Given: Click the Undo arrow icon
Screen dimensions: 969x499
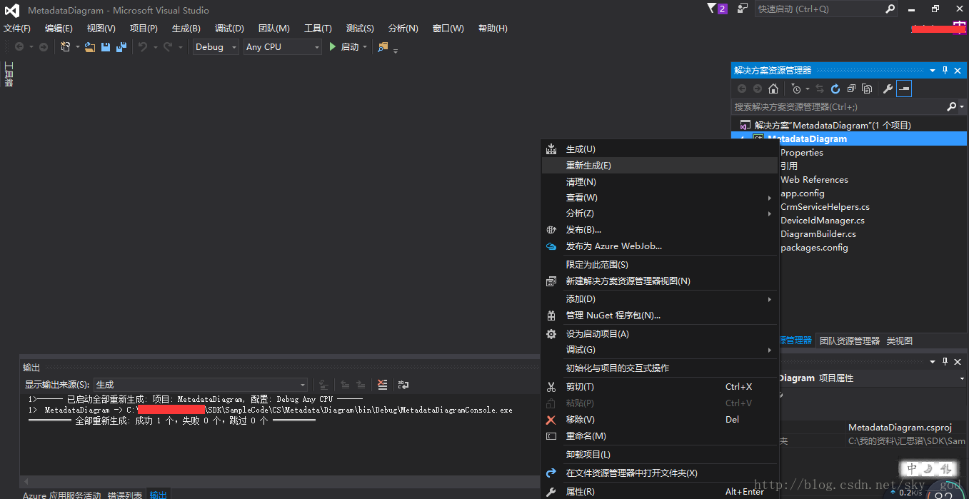Looking at the screenshot, I should [x=143, y=47].
